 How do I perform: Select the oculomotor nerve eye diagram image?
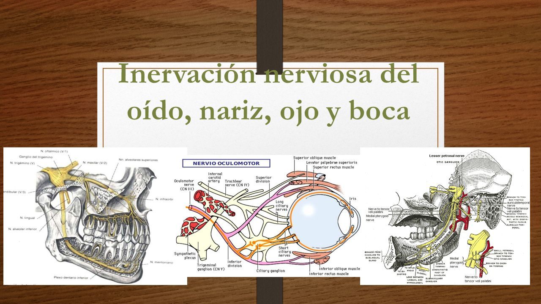pos(268,216)
